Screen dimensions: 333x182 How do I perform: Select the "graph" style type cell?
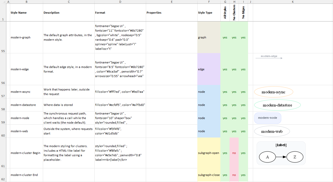(x=209, y=37)
